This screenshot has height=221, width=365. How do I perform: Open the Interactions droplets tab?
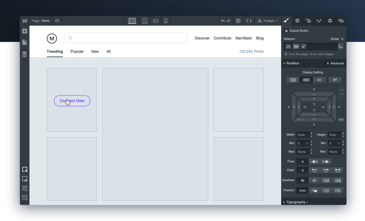(319, 21)
